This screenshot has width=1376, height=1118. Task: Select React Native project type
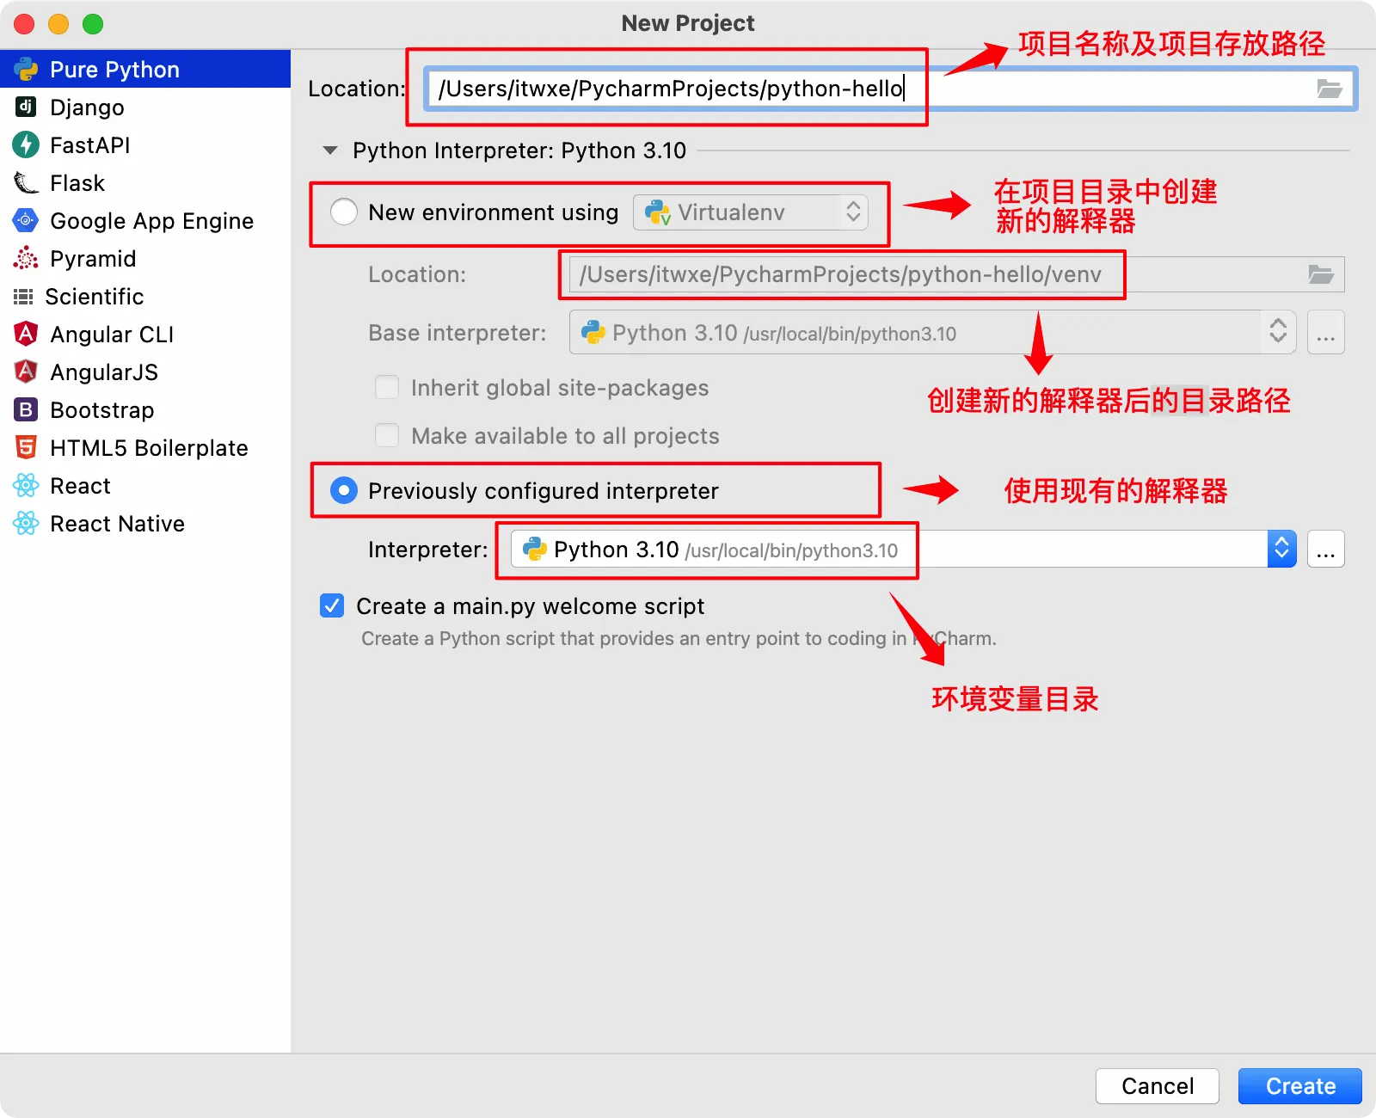click(117, 523)
